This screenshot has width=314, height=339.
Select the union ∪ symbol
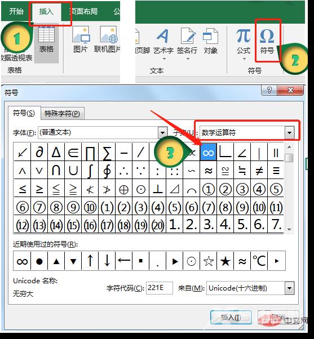coord(73,171)
